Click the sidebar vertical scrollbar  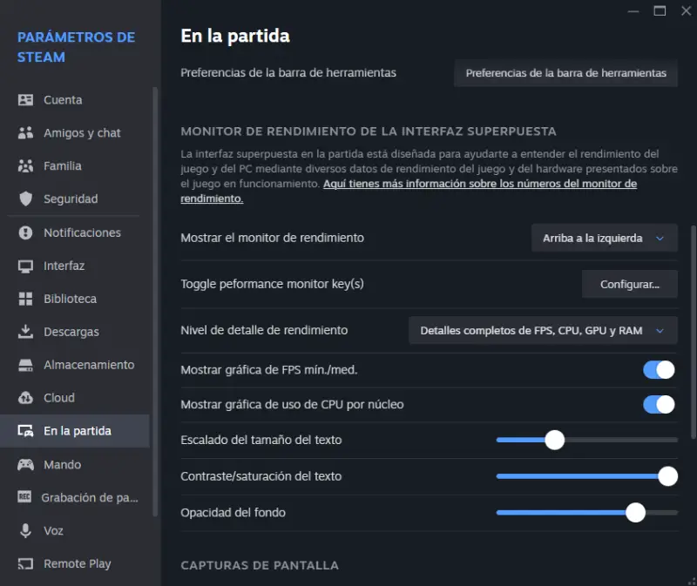[x=155, y=302]
